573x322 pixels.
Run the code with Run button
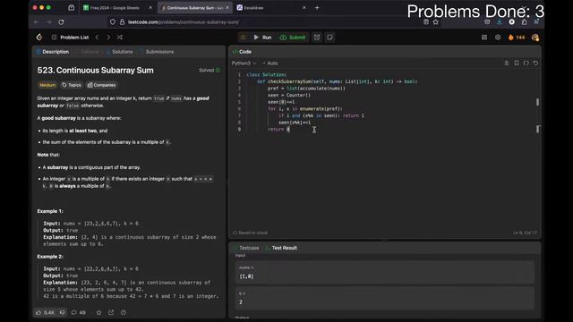coord(262,38)
